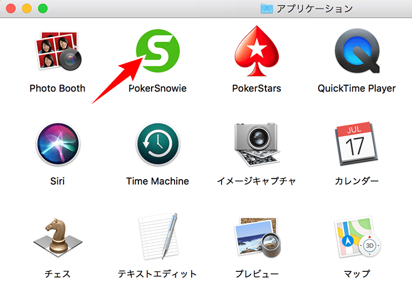Click the アプリケーション folder icon in title bar
This screenshot has height=289, width=412.
(267, 9)
